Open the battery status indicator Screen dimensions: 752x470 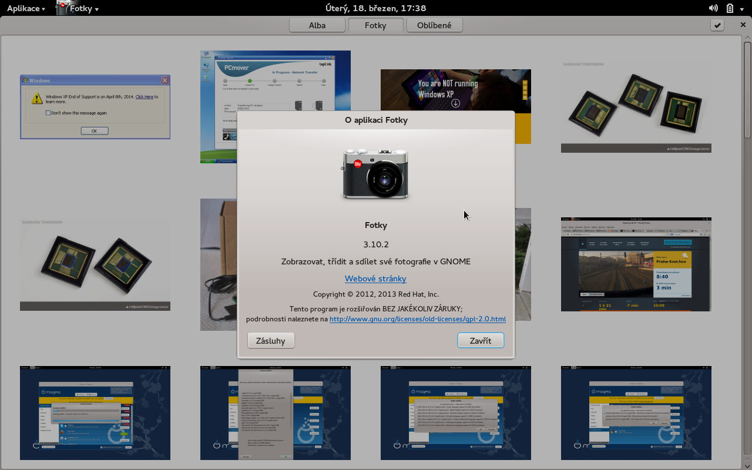(730, 8)
